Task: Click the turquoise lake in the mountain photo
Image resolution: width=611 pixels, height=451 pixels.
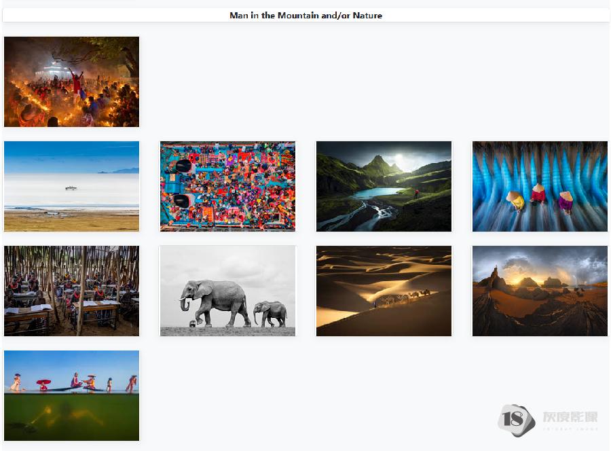Action: pos(377,193)
